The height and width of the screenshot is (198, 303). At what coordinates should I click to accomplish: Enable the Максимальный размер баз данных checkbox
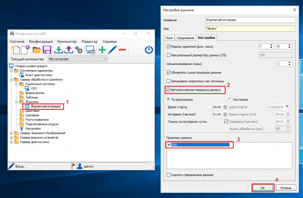pyautogui.click(x=168, y=55)
